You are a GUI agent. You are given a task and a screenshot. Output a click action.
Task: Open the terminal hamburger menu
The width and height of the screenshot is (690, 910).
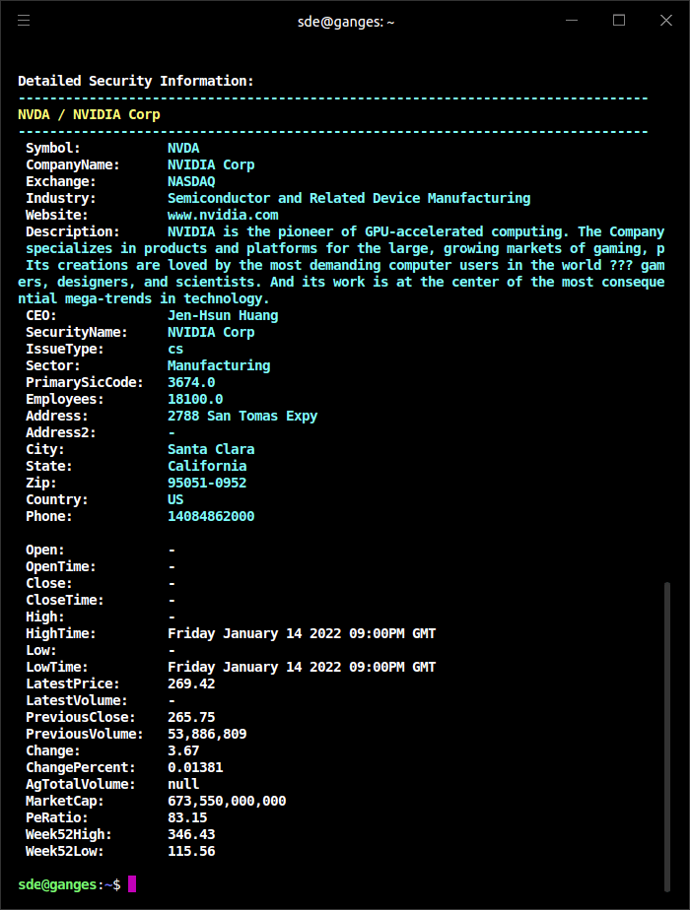(24, 21)
